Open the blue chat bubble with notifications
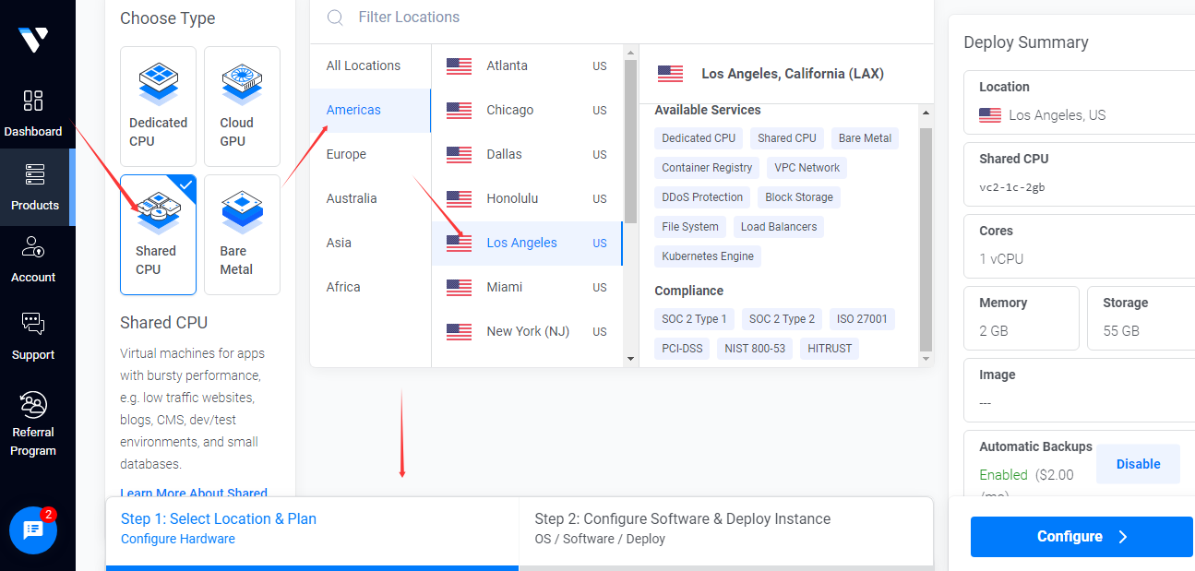This screenshot has height=571, width=1195. [x=33, y=529]
